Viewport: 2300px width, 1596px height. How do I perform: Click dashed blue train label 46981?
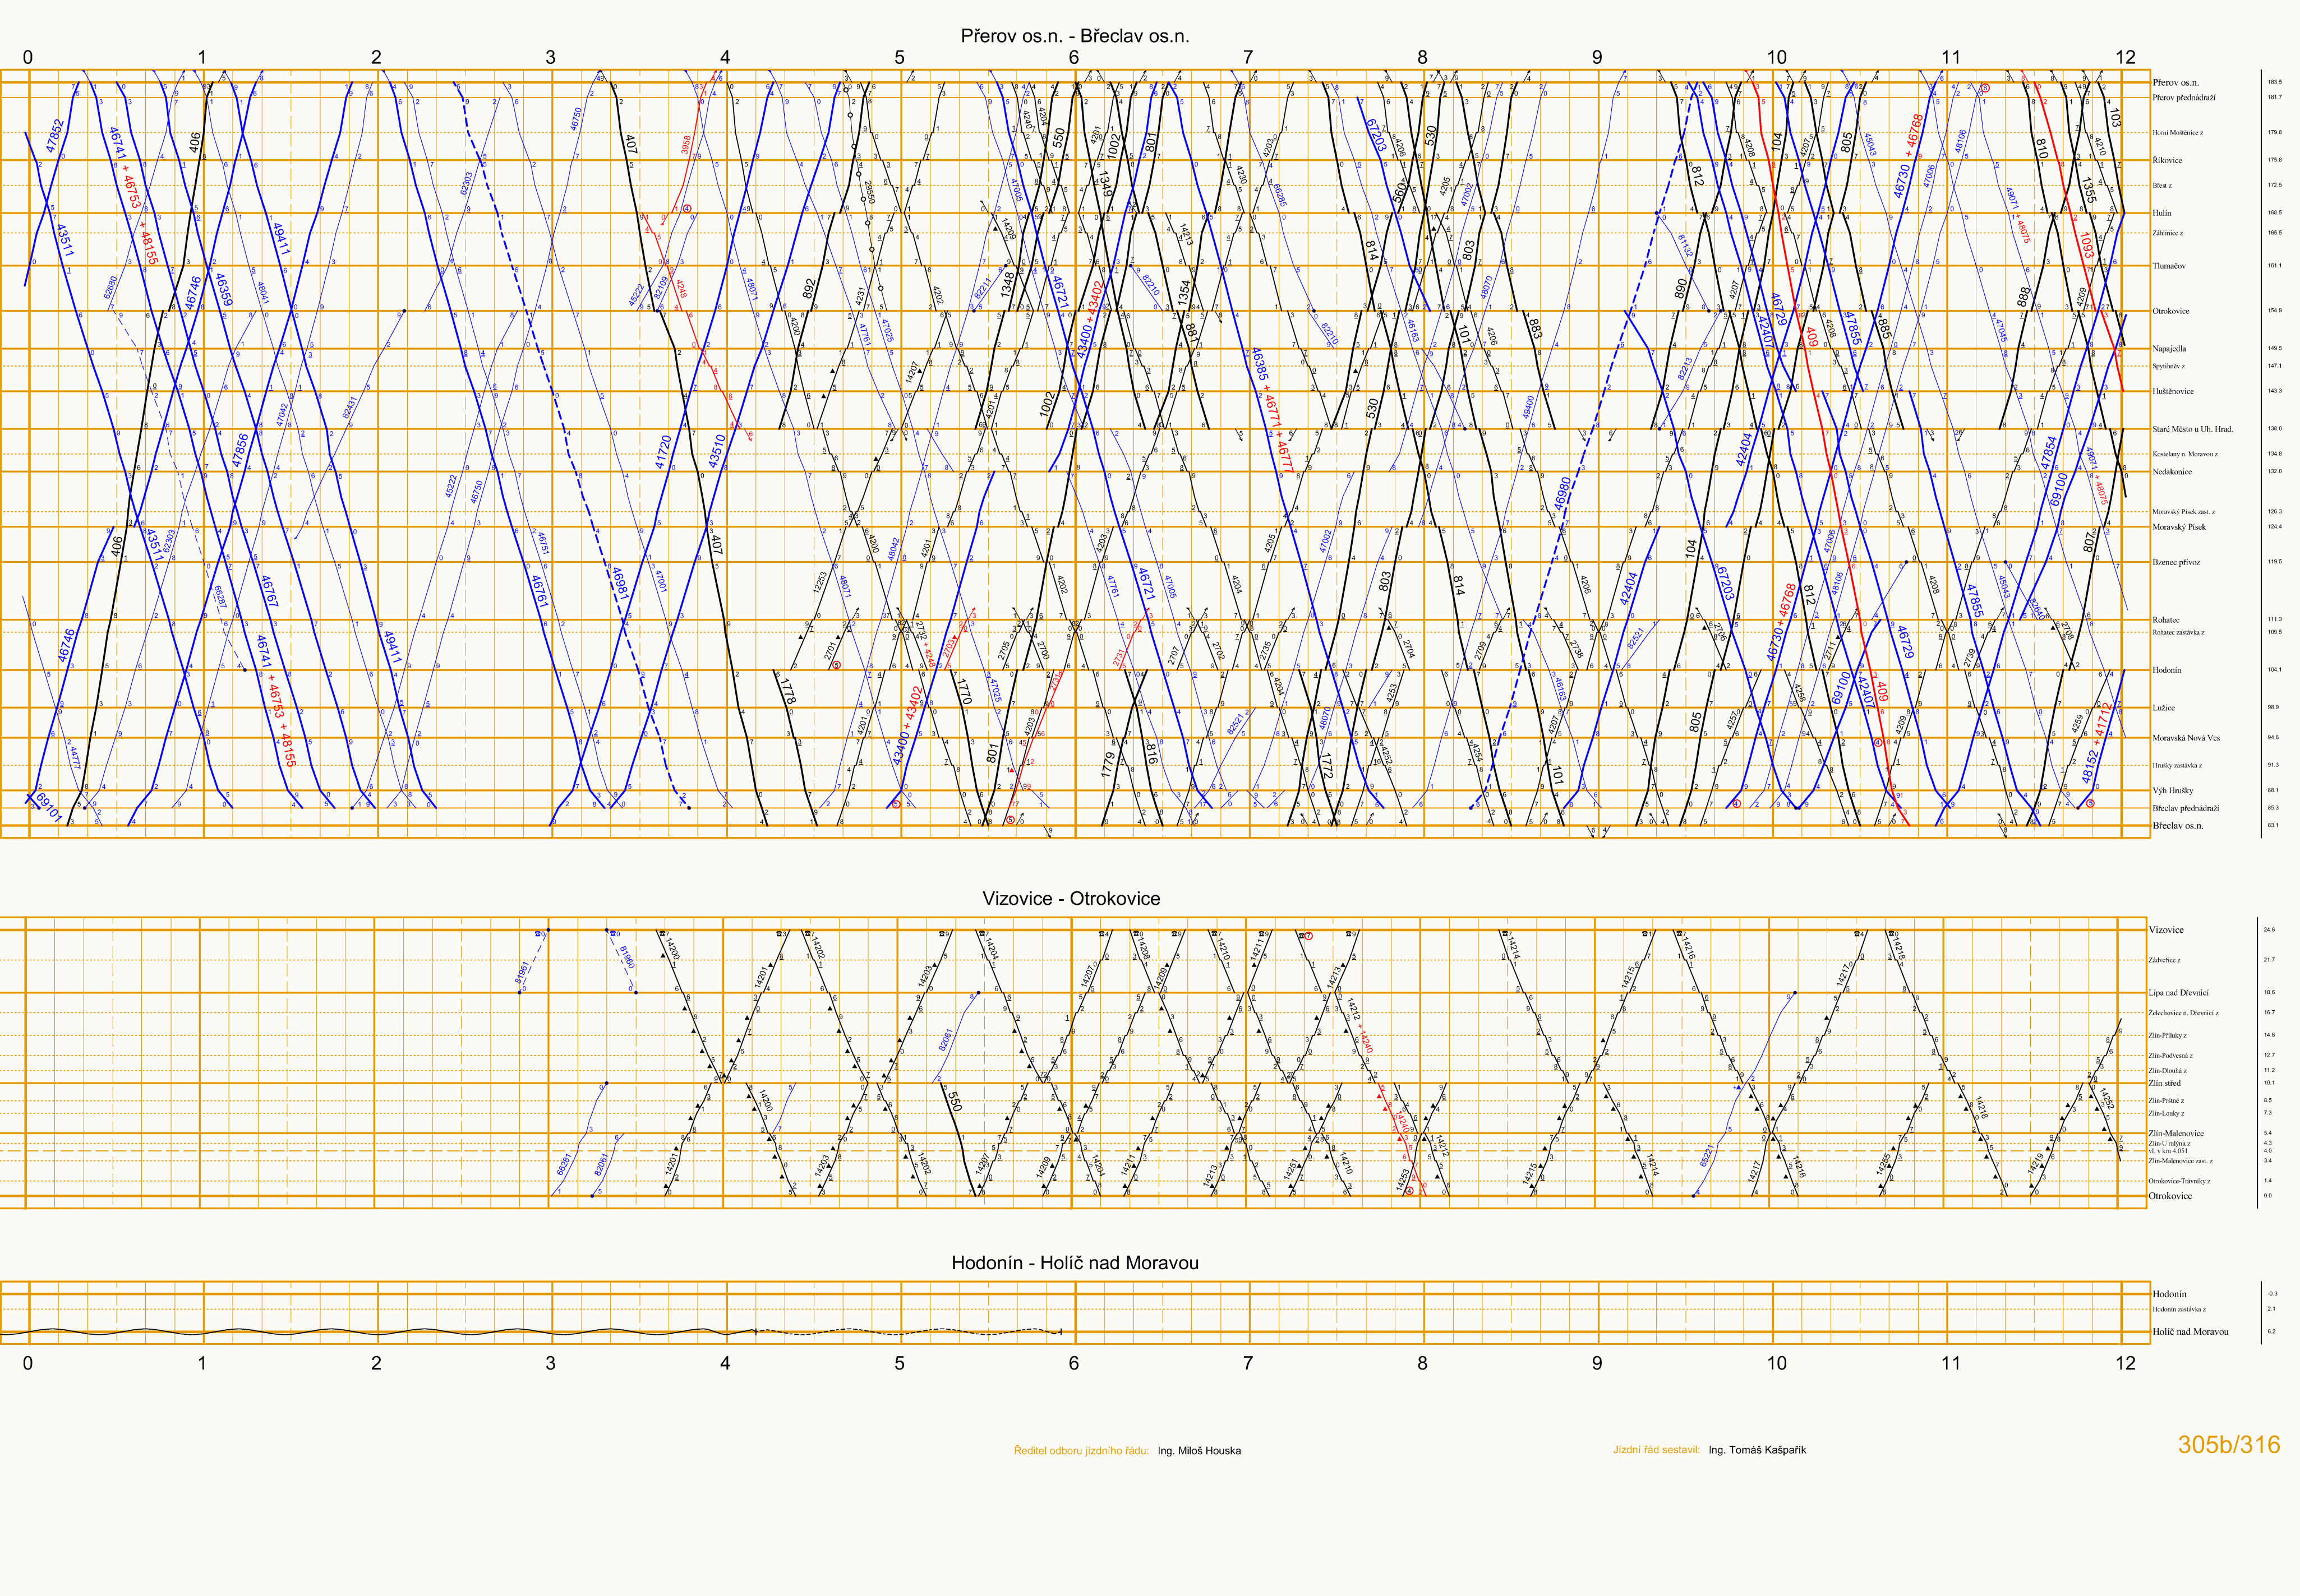tap(620, 583)
